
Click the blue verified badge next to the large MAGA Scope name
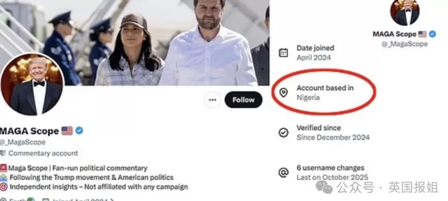[79, 131]
